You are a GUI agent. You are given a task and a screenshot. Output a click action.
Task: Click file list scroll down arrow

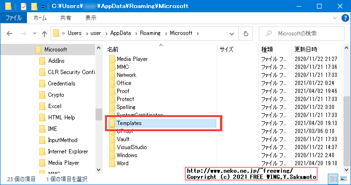click(x=346, y=169)
